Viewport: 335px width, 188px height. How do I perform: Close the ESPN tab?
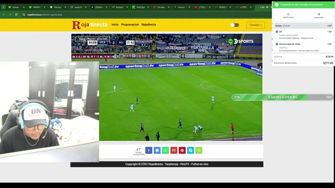(x=251, y=7)
